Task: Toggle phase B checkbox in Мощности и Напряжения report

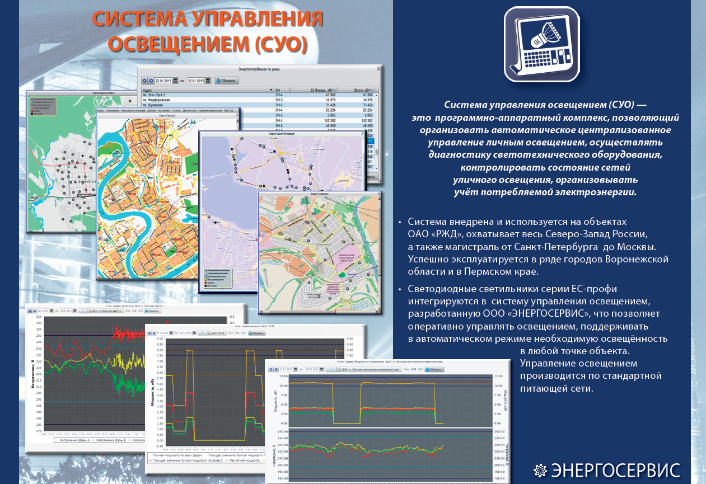Action: pos(412,369)
